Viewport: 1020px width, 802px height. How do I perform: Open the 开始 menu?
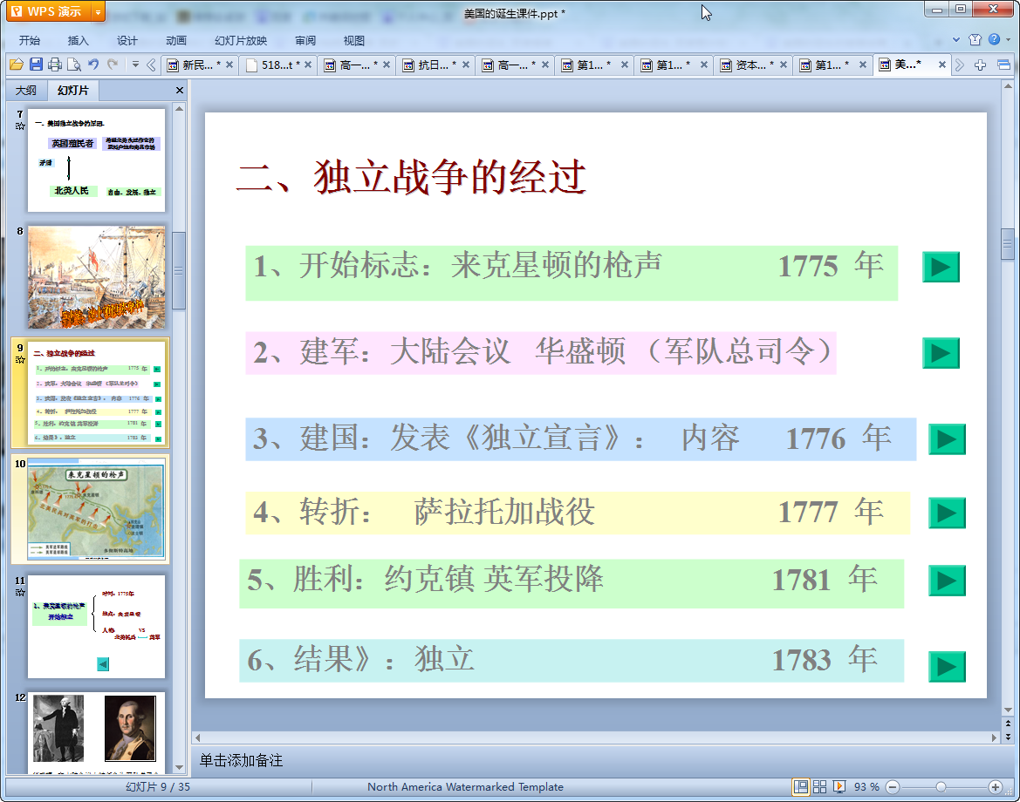pos(30,40)
